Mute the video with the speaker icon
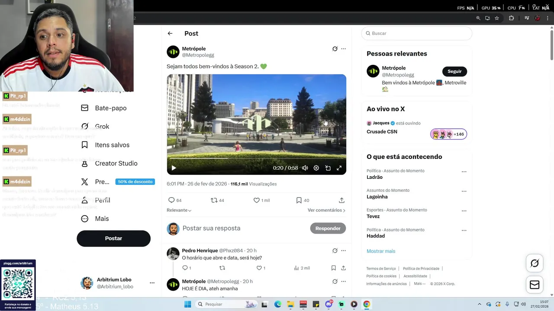554x311 pixels. click(x=305, y=168)
